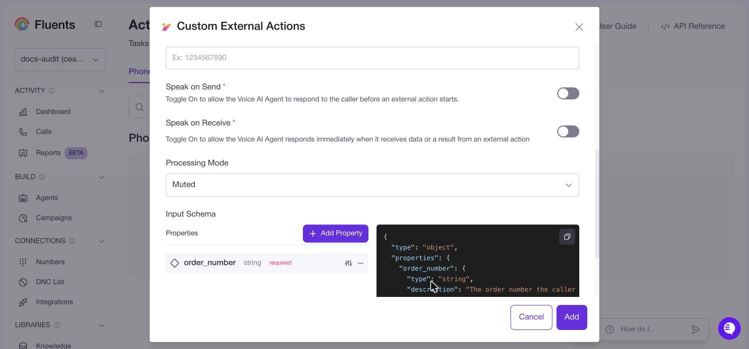Click the Add button
The width and height of the screenshot is (749, 349).
[571, 317]
